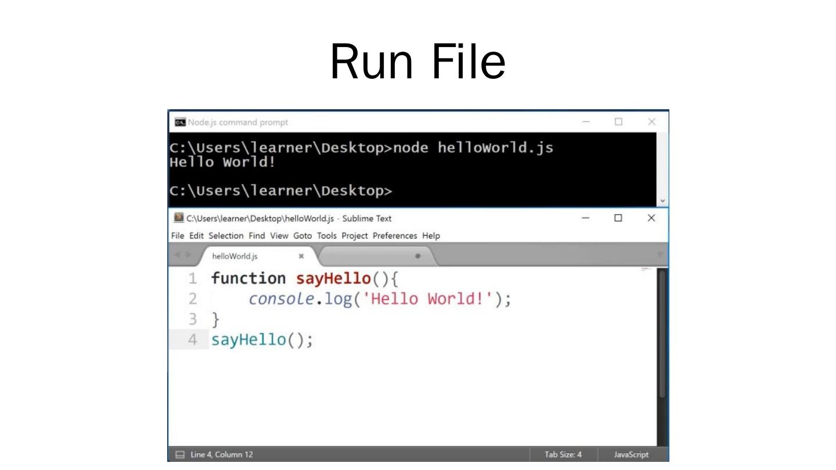The height and width of the screenshot is (470, 836).
Task: Maximize the Node.js command prompt window
Action: click(618, 122)
